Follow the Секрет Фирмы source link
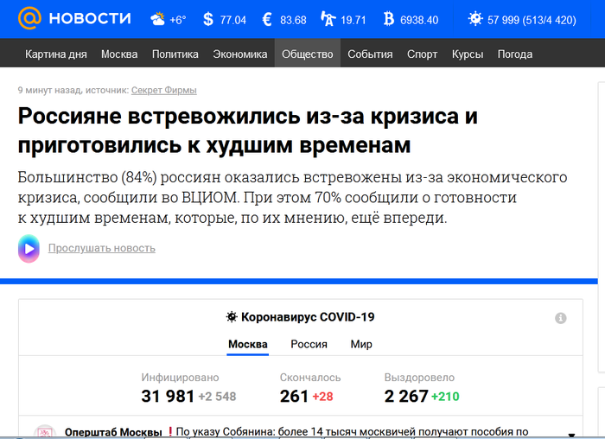 164,90
